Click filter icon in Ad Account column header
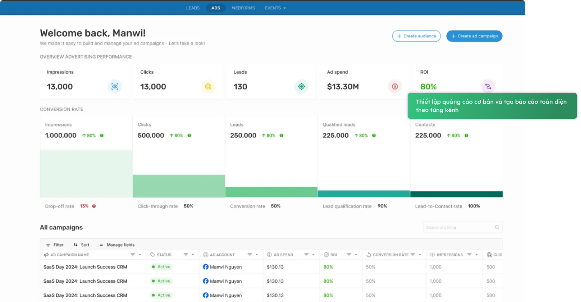 pos(250,255)
